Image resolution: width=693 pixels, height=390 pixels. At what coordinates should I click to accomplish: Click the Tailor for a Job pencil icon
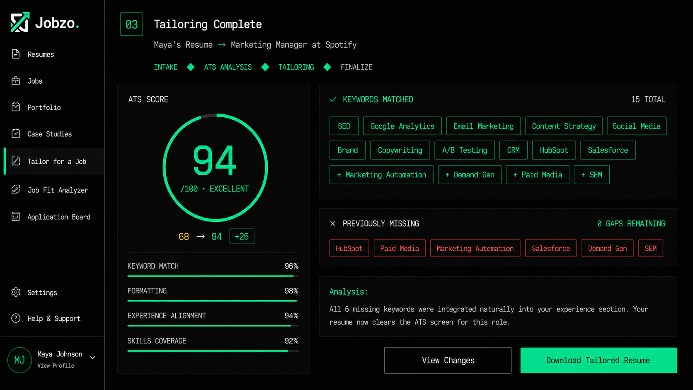[16, 161]
